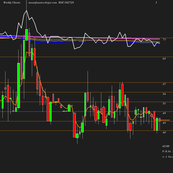This screenshot has height=173, width=173.
Task: Click the price axis label 65
Action: pyautogui.click(x=164, y=58)
